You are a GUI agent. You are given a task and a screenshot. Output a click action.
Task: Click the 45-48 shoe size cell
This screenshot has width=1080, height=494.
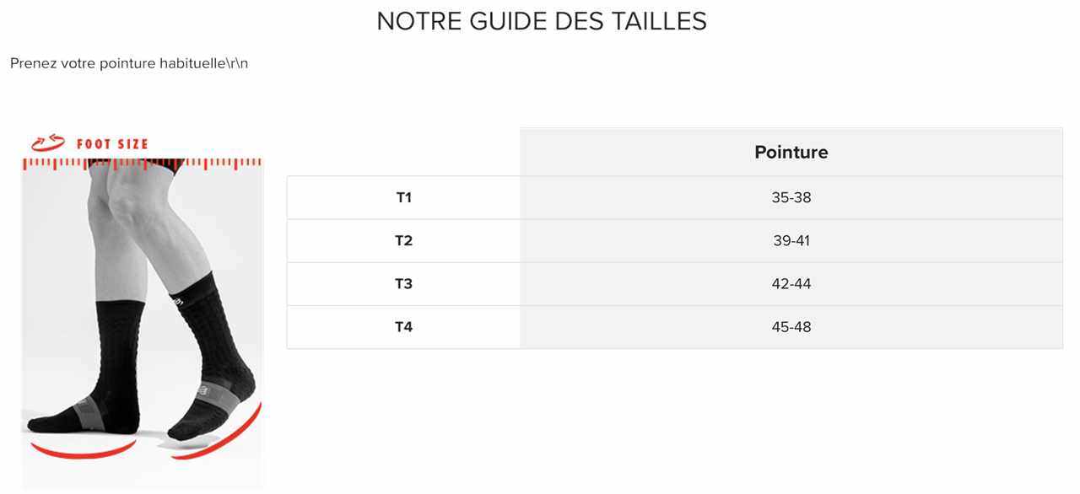(x=791, y=327)
